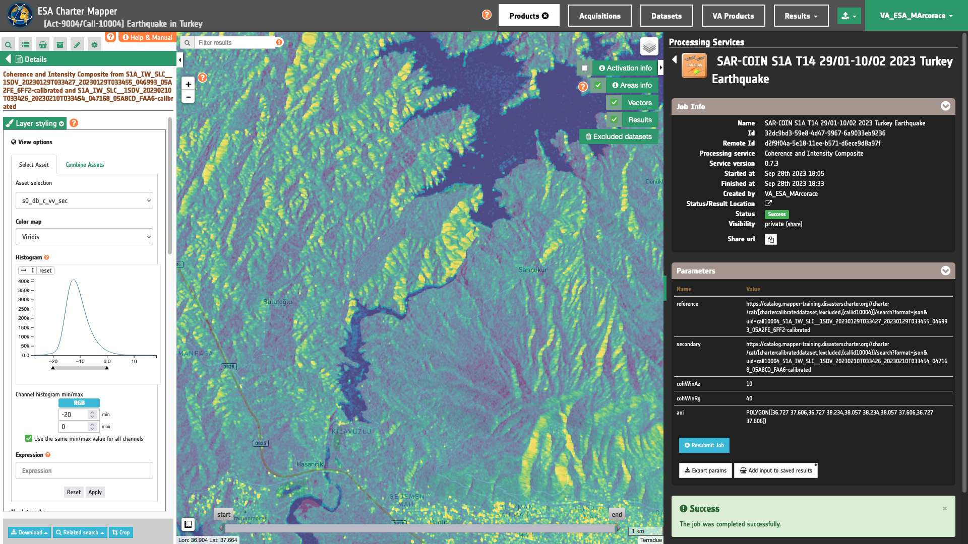This screenshot has width=968, height=544.
Task: Focus the Expression input field
Action: click(x=84, y=470)
